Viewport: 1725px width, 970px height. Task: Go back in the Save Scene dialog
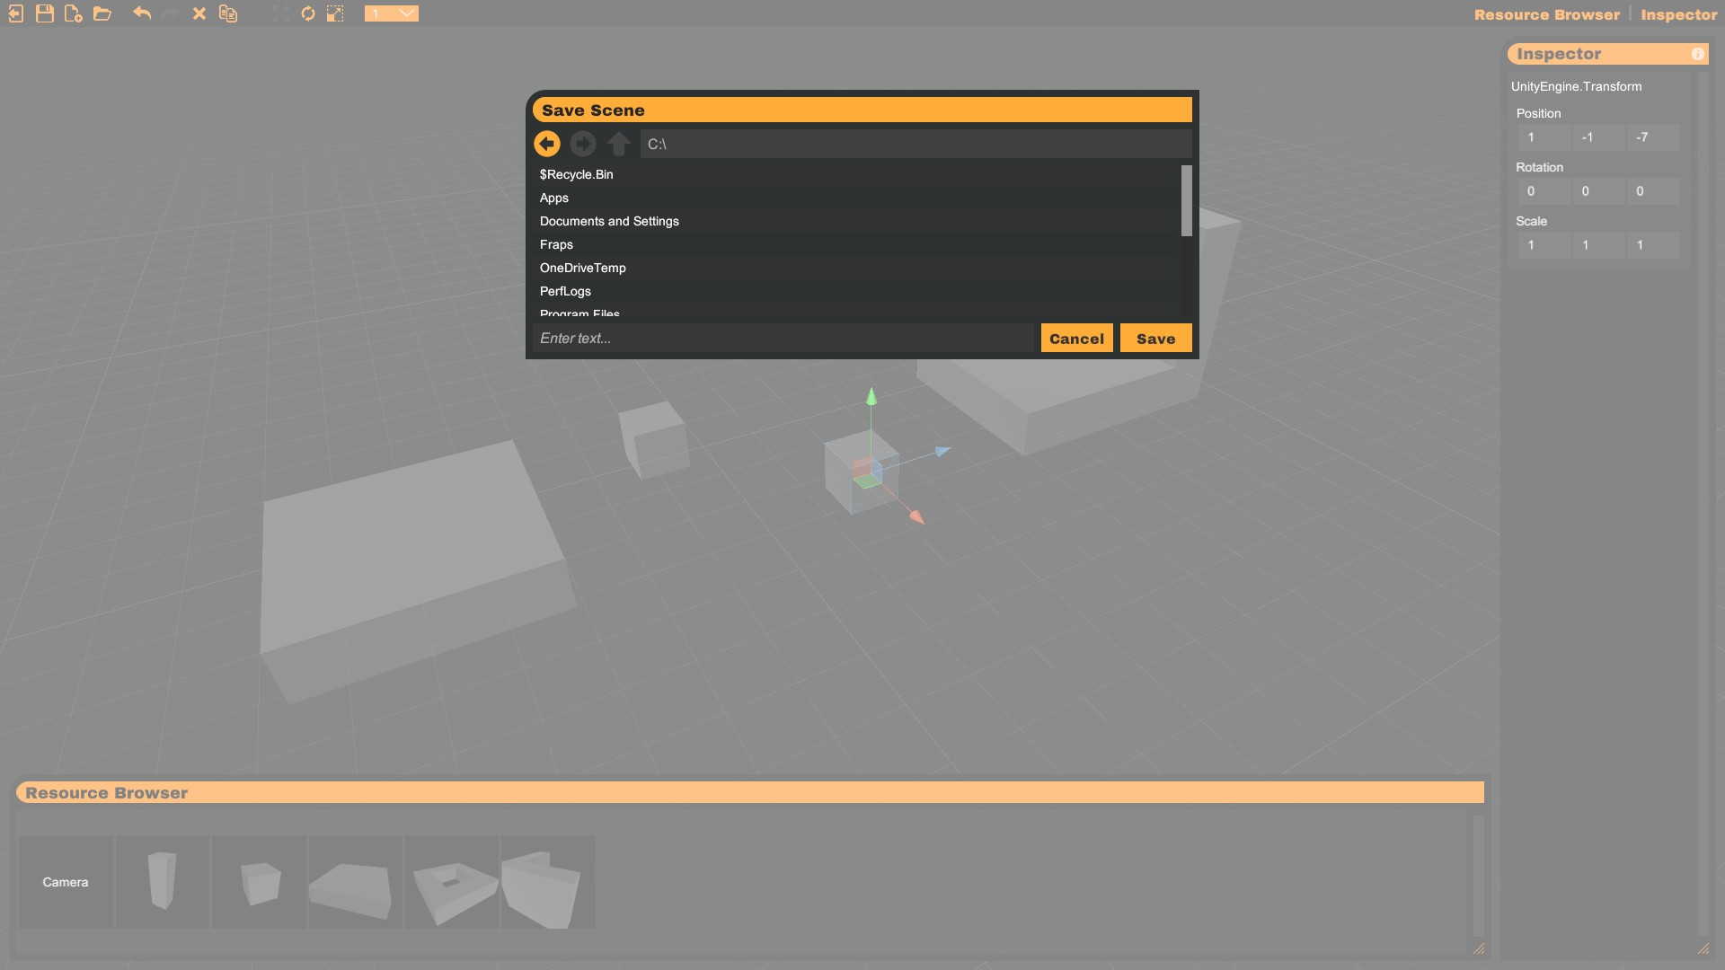tap(546, 144)
